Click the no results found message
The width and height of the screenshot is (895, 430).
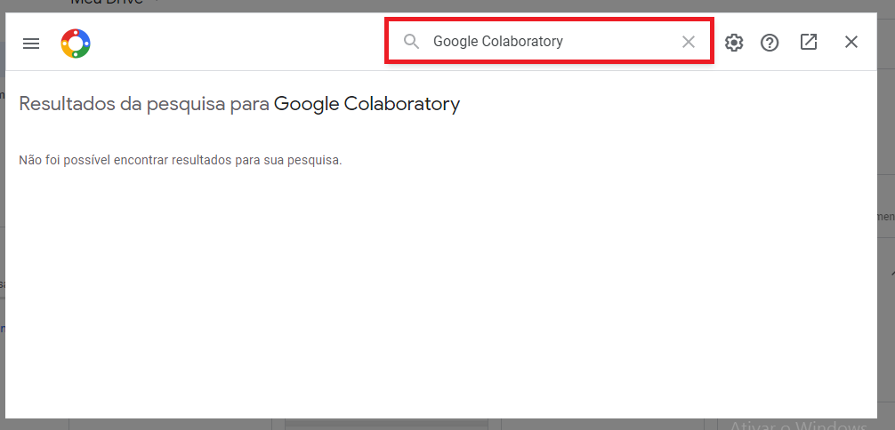pyautogui.click(x=181, y=160)
